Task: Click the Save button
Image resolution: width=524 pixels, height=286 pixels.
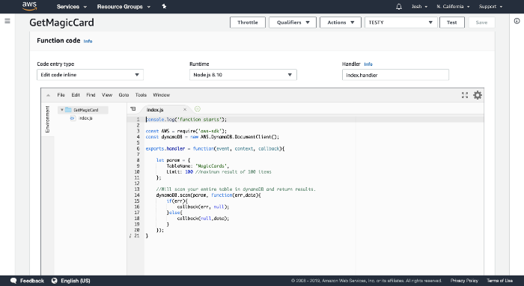Action: coord(481,22)
